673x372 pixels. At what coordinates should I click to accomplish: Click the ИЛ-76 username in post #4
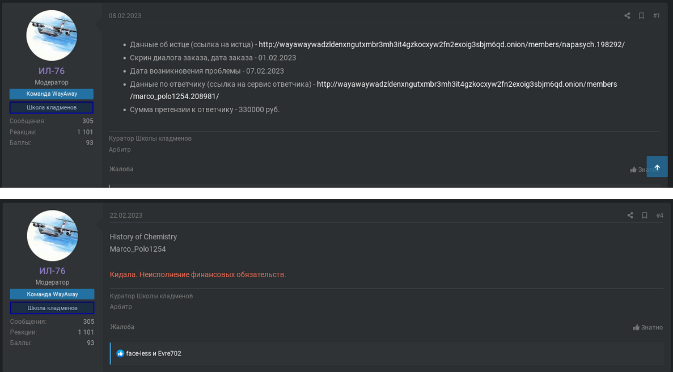[x=52, y=270]
